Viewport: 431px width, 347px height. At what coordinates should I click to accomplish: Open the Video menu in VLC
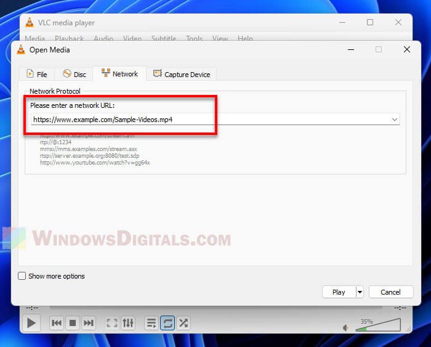click(132, 38)
